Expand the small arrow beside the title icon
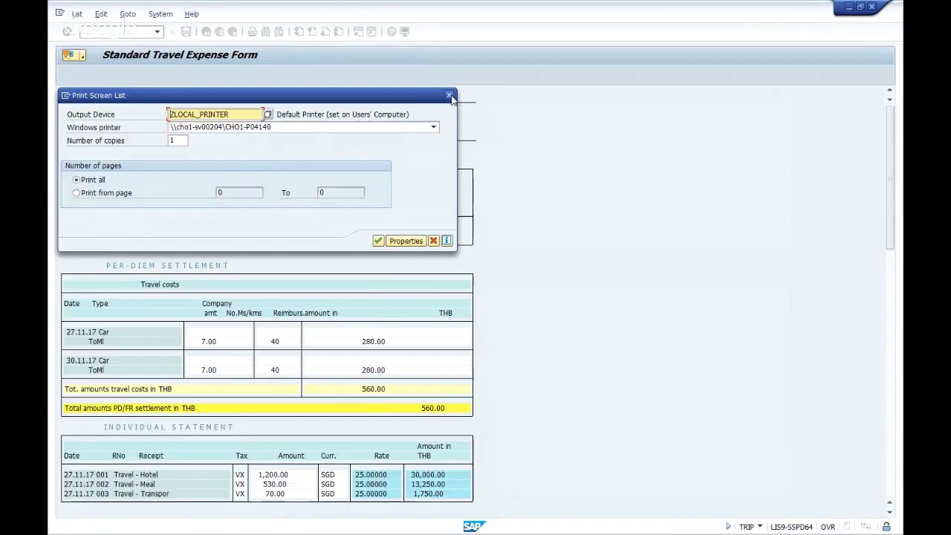 pos(82,55)
